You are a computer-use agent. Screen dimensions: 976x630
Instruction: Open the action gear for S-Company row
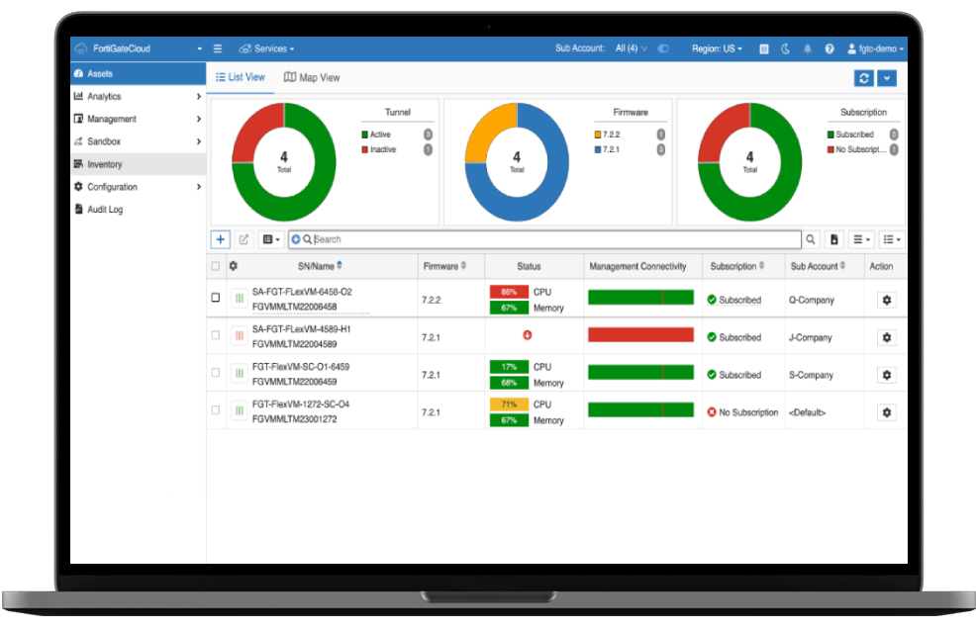(887, 375)
